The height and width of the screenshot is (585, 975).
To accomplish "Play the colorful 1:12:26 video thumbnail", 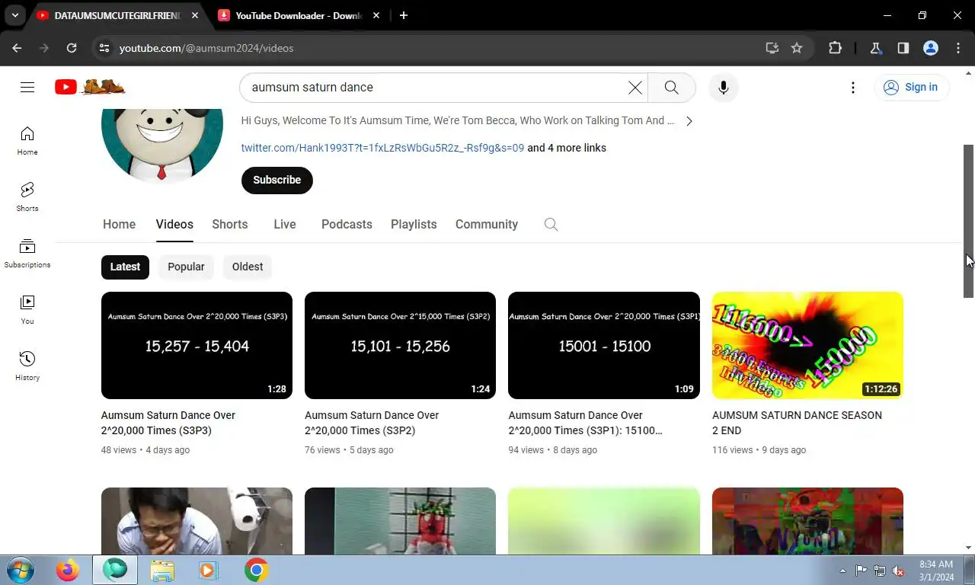I will point(807,345).
